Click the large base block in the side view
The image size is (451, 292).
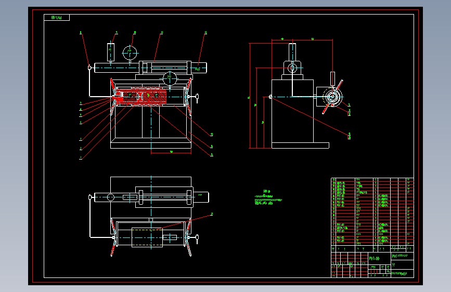tap(292, 111)
